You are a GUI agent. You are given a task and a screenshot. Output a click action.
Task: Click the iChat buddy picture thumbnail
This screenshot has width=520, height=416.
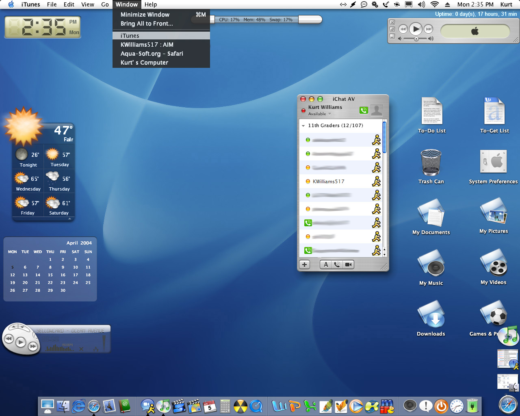(x=377, y=110)
